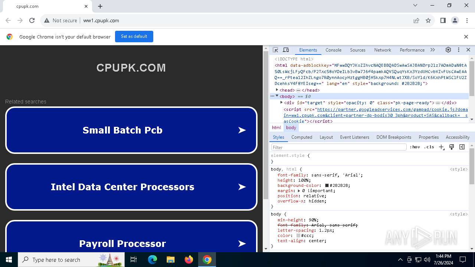
Task: Collapse the body element node
Action: tap(277, 96)
